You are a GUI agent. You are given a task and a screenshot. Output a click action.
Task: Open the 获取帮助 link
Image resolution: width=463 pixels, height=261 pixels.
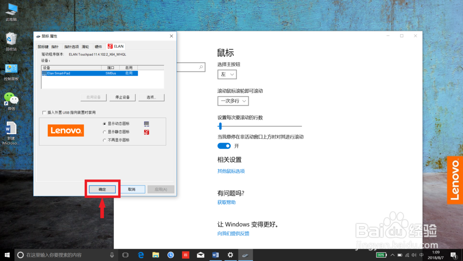pos(226,203)
